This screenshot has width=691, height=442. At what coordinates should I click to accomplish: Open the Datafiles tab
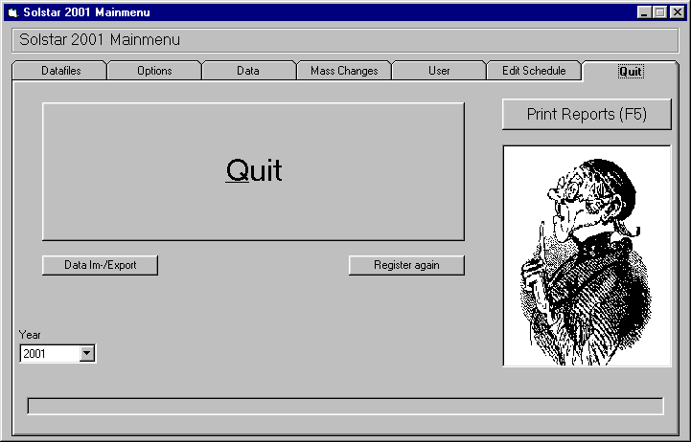tap(60, 71)
